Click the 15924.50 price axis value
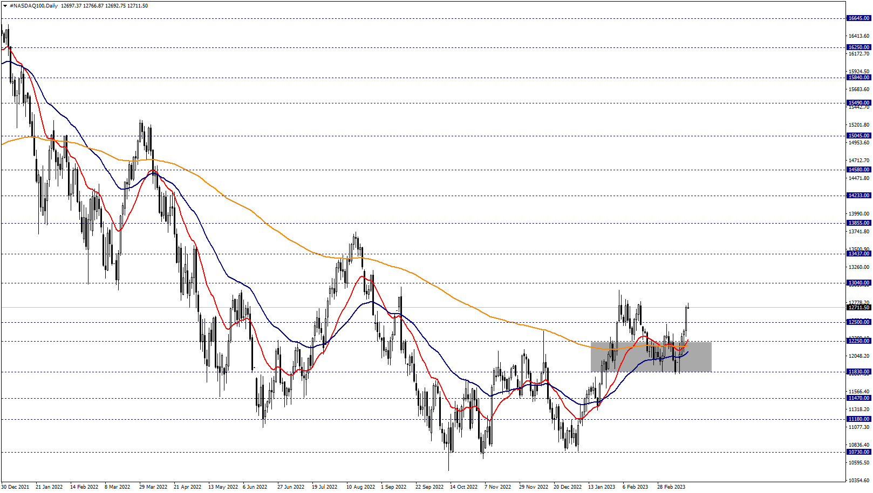Image resolution: width=873 pixels, height=493 pixels. click(x=859, y=72)
